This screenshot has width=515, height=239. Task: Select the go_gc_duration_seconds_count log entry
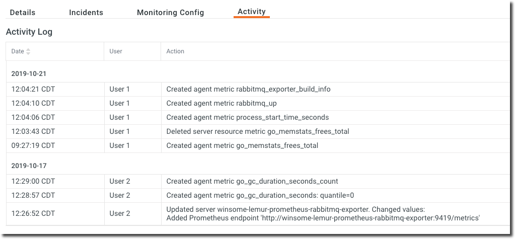[252, 181]
